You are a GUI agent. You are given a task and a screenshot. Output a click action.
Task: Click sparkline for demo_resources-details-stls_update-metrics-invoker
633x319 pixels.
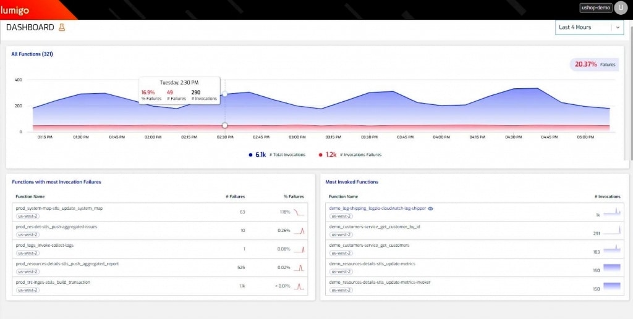(612, 286)
